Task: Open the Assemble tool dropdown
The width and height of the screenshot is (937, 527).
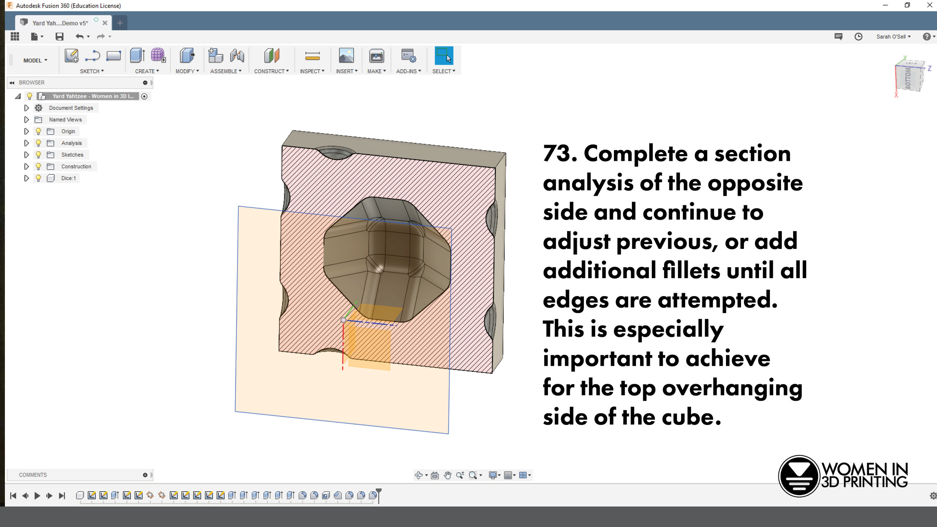Action: 226,71
